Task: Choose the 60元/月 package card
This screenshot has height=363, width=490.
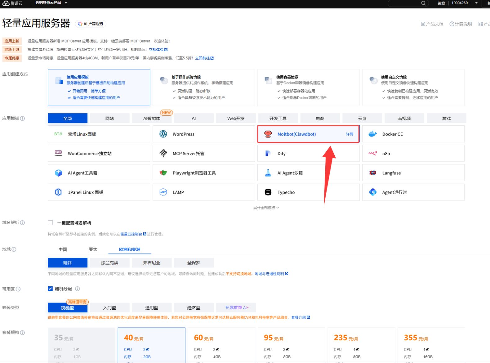Action: [x=221, y=345]
